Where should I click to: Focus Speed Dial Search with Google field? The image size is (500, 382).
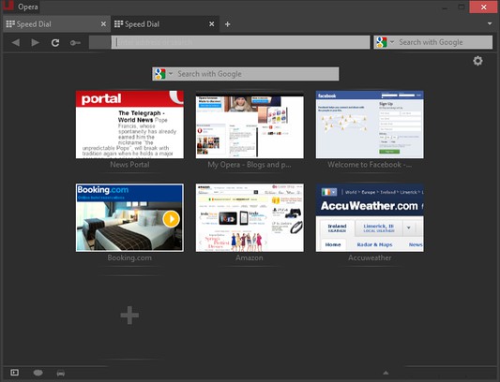tap(246, 74)
